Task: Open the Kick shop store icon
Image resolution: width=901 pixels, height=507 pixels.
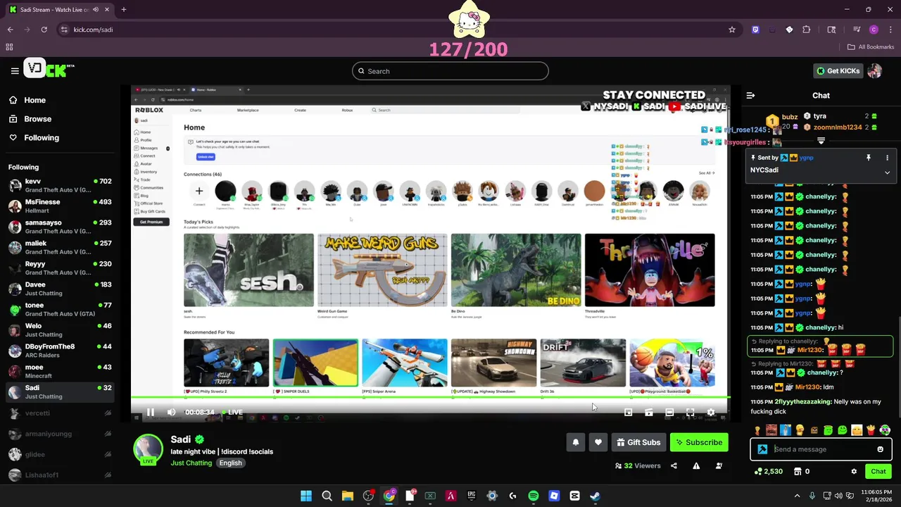Action: (x=799, y=471)
